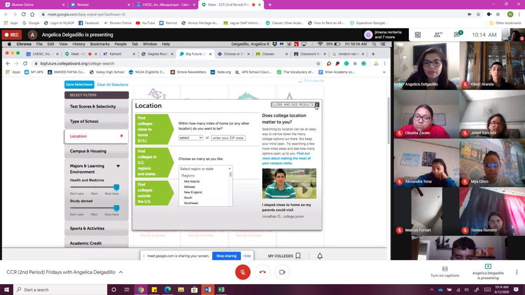This screenshot has height=295, width=525.
Task: Open Meet more options menu
Action: [517, 272]
